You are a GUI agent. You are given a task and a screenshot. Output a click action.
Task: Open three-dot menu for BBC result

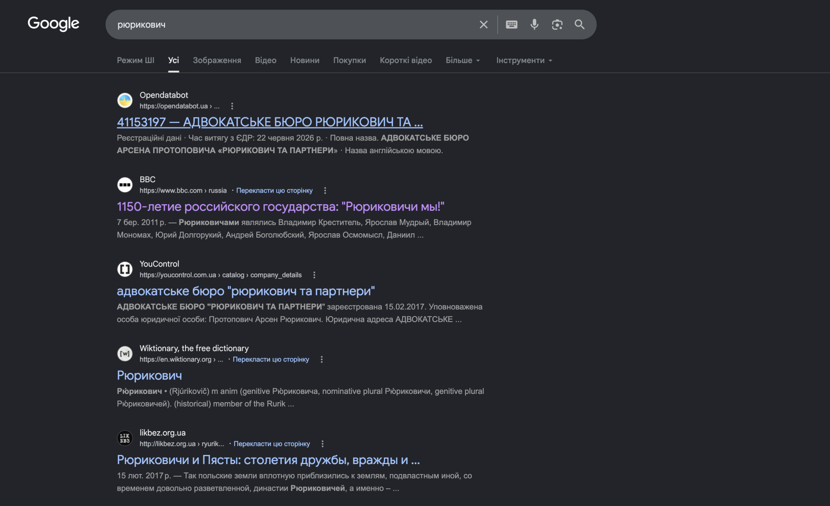click(325, 191)
